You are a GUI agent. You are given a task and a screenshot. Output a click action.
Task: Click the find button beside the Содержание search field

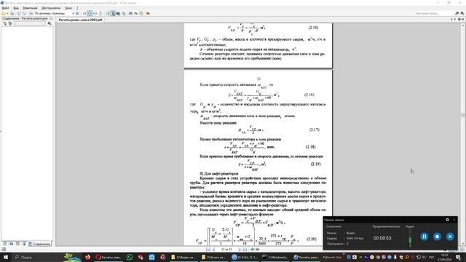click(50, 23)
